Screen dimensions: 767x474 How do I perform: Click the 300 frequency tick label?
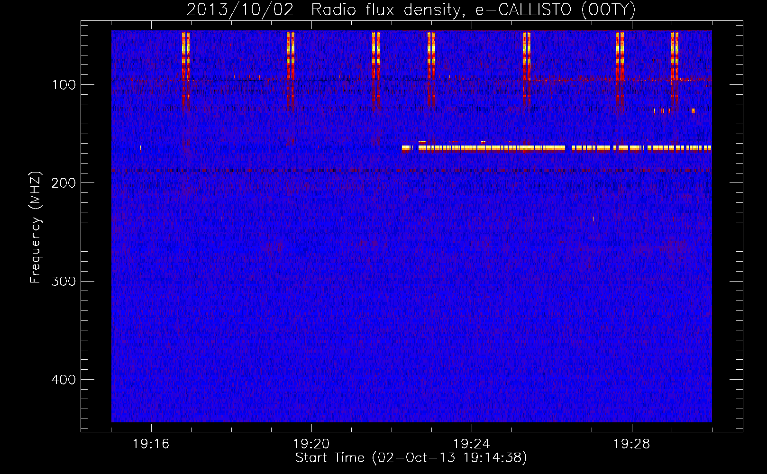(64, 282)
